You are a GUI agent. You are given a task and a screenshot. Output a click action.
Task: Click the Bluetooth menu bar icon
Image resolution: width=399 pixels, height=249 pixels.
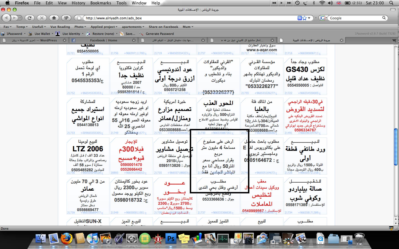[x=314, y=3]
